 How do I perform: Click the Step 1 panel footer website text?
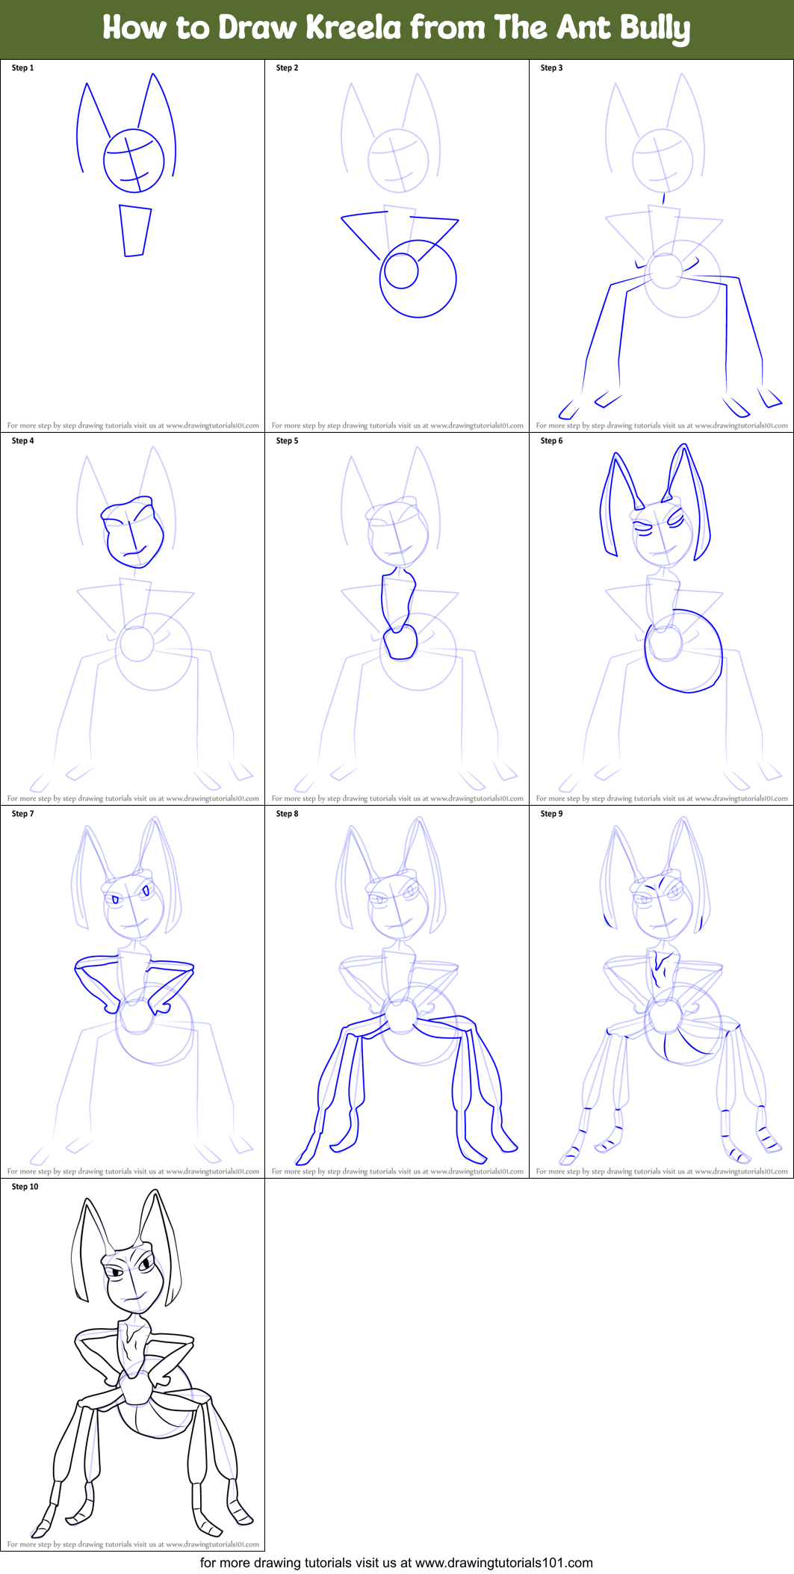click(x=133, y=426)
